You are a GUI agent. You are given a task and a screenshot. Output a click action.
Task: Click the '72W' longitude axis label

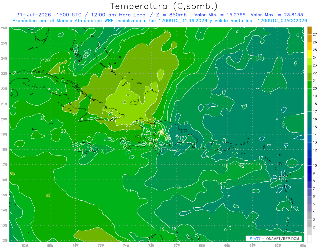click(x=151, y=245)
